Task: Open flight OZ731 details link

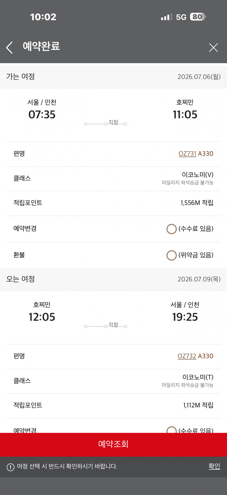Action: (187, 154)
